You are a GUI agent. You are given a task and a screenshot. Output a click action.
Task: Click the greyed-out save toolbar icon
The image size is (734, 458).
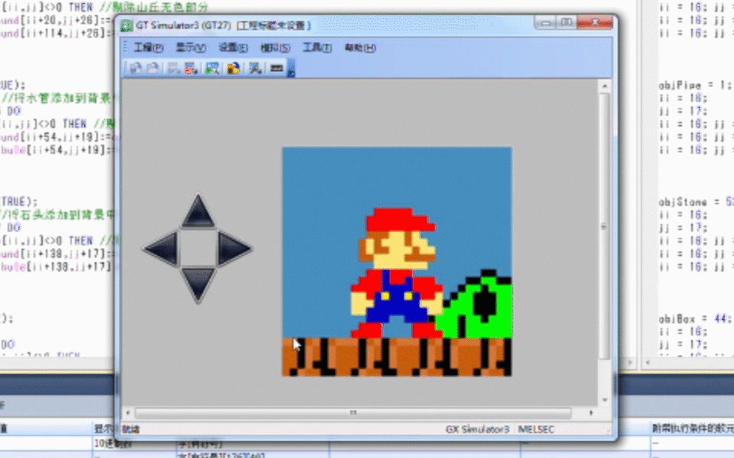[x=174, y=68]
